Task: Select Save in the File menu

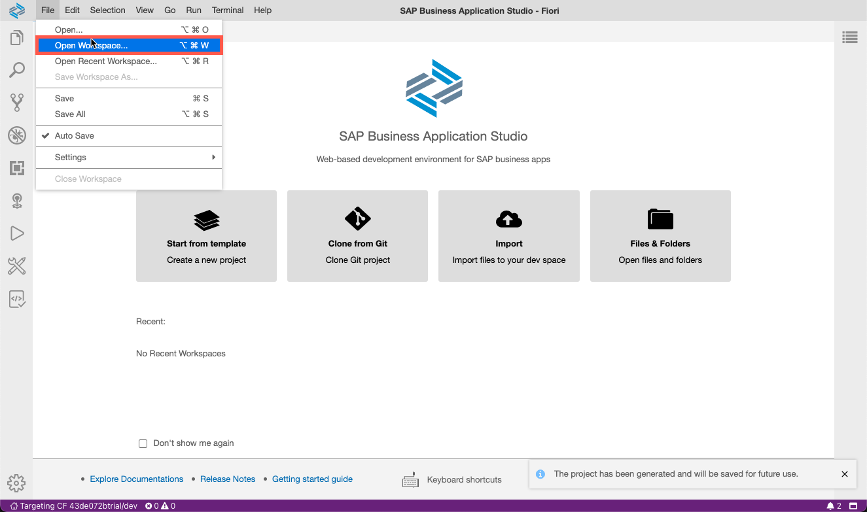Action: point(129,99)
